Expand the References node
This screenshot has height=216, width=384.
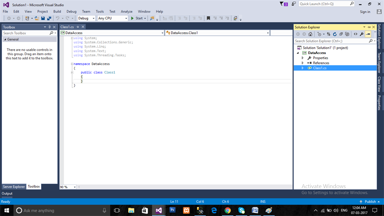[x=303, y=63]
